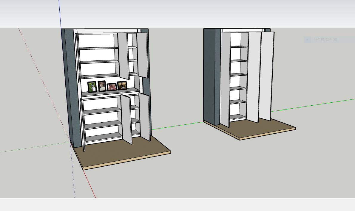Select the dark gray side wall of the right cabinet

pos(212,76)
